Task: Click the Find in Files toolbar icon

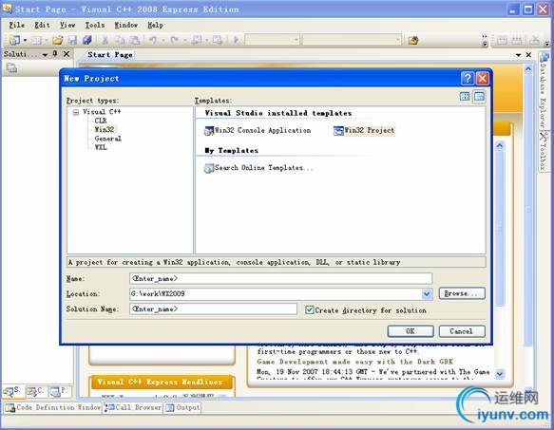Action: point(413,40)
